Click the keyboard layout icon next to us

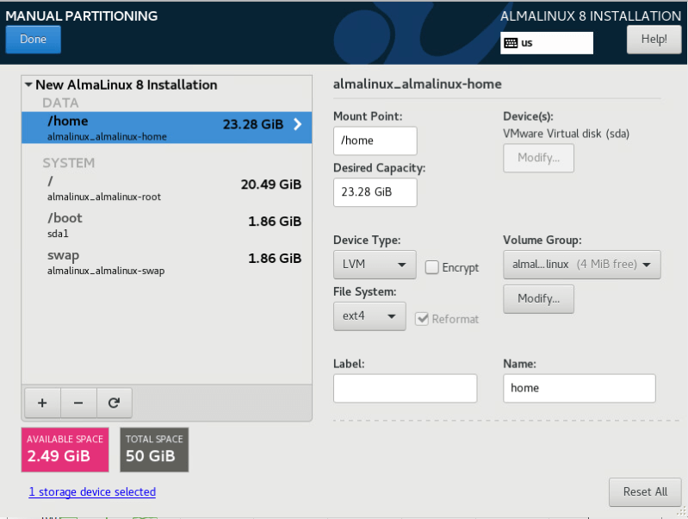point(511,43)
